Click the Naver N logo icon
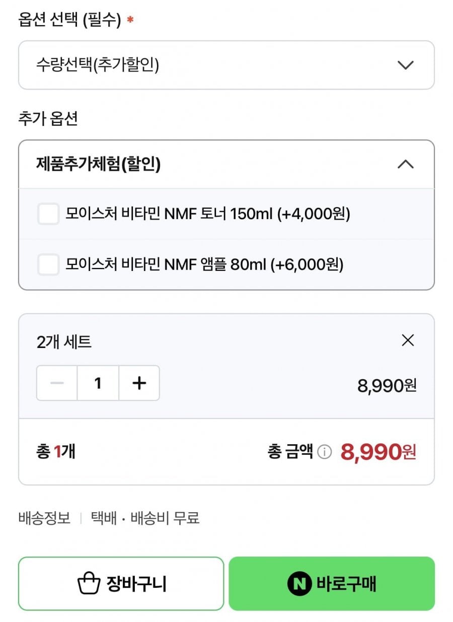The image size is (453, 622). click(x=299, y=584)
